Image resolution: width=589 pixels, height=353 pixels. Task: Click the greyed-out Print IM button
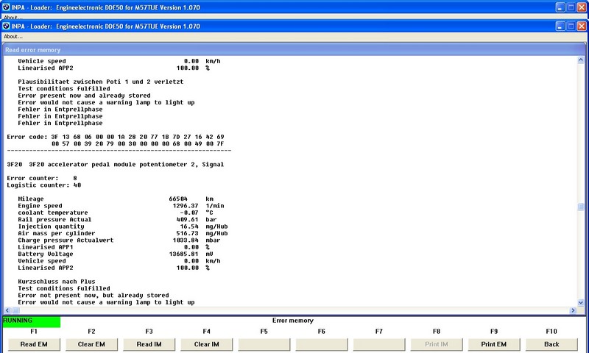pos(436,344)
